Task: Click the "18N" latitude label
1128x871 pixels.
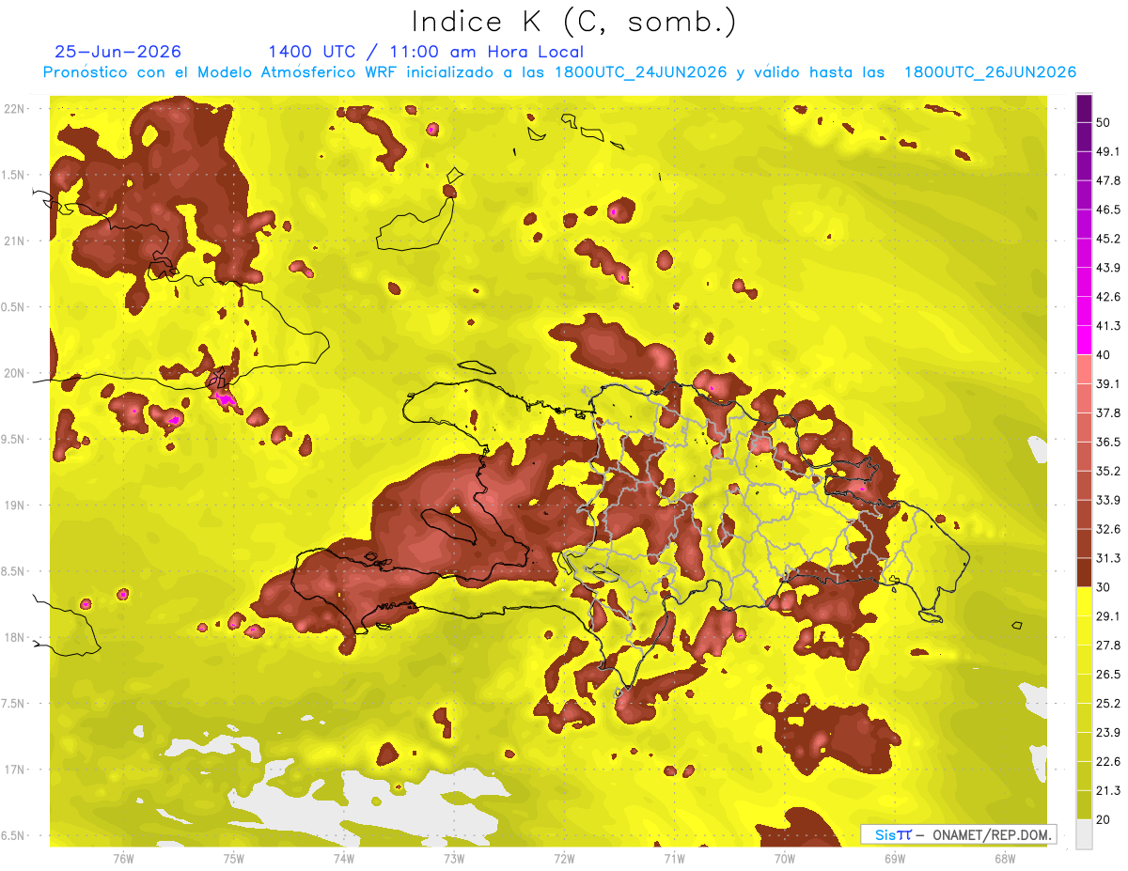Action: (14, 637)
